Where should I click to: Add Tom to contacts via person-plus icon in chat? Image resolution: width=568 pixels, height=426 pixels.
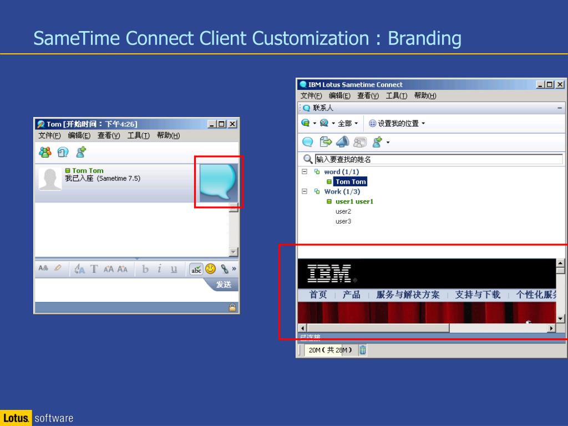point(81,152)
